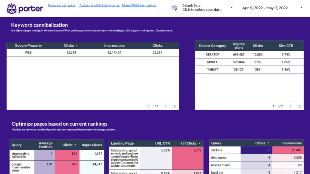Go to previous page in Google Property table
The image size is (310, 174).
[x=166, y=106]
